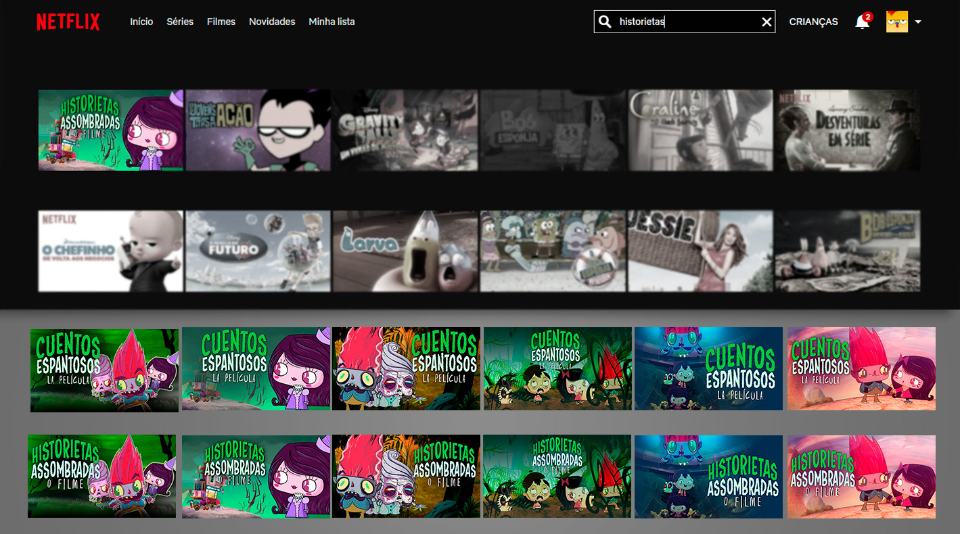Select Historietas Assombradas artwork with pink background
The width and height of the screenshot is (960, 534).
862,477
